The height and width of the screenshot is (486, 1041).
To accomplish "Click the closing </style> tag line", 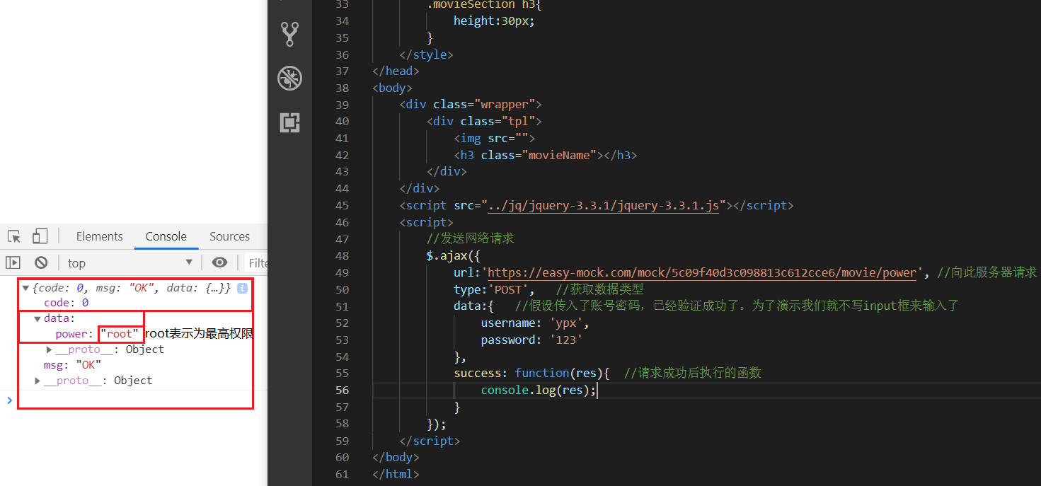I will click(x=426, y=54).
